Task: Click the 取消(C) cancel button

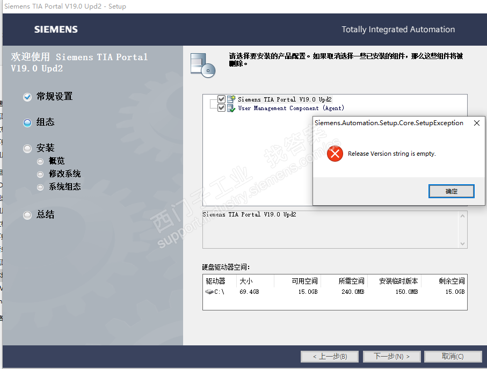Action: 453,356
